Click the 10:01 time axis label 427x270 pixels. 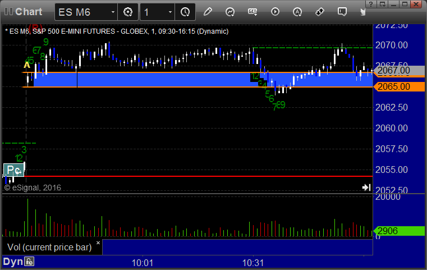142,263
